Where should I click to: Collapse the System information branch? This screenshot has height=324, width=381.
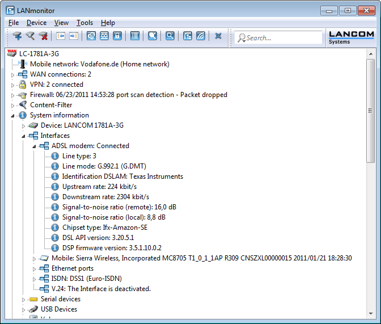pos(13,115)
